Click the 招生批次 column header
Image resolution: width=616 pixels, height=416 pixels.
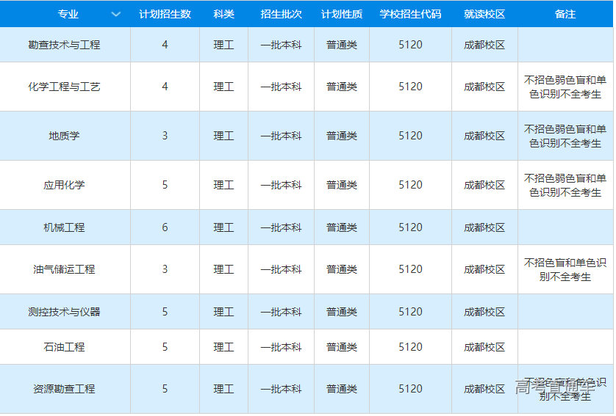pos(281,14)
